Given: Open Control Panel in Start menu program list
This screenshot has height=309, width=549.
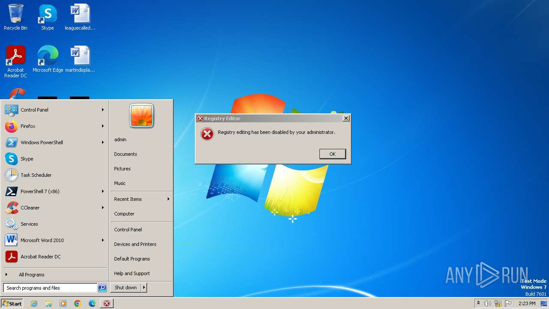Looking at the screenshot, I should [54, 110].
